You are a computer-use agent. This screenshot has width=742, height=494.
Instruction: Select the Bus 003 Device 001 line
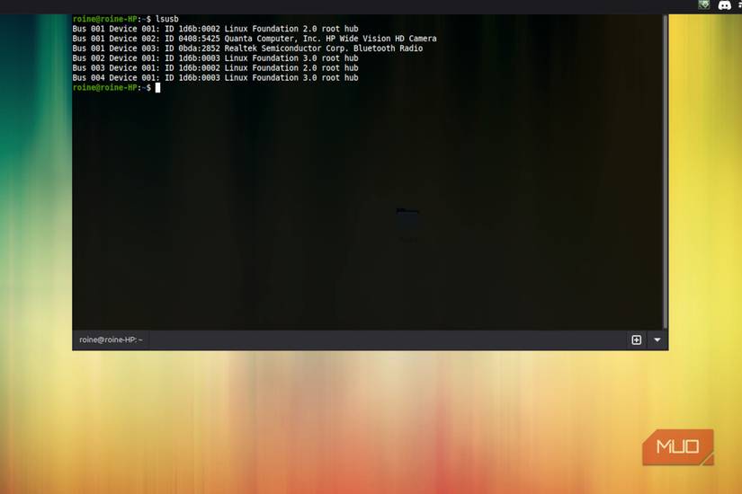pyautogui.click(x=215, y=68)
